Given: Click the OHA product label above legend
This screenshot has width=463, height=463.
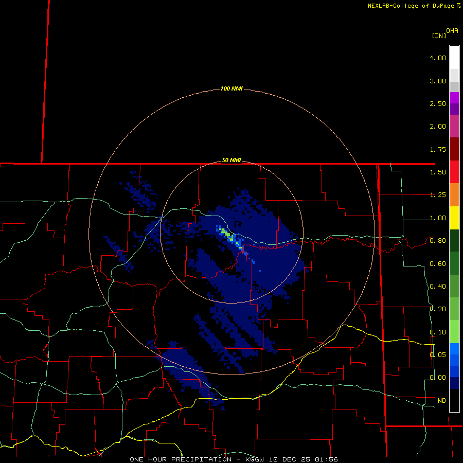Looking at the screenshot, I should [x=452, y=31].
